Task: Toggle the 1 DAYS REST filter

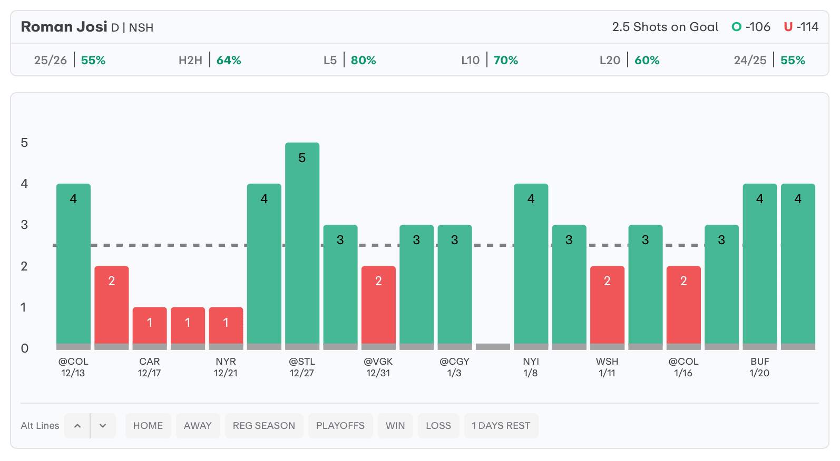Action: [501, 426]
